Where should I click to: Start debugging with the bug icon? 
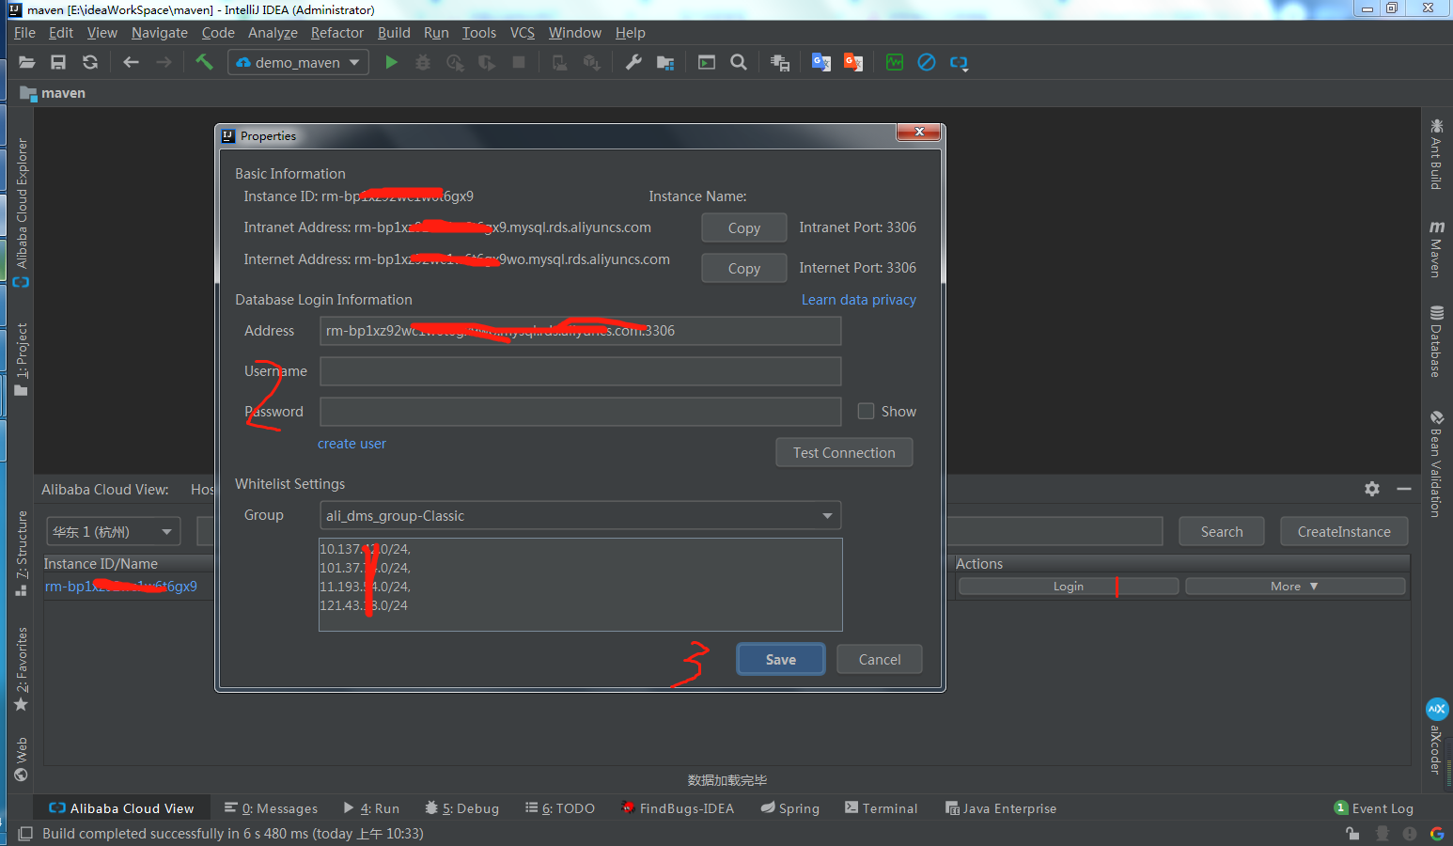click(423, 62)
